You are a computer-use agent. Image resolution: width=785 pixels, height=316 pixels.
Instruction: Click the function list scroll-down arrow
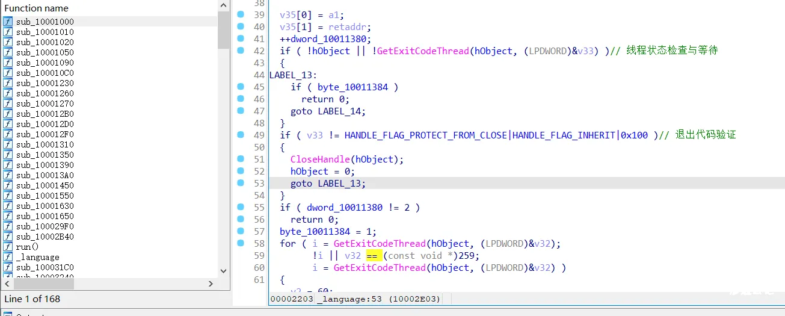(223, 271)
